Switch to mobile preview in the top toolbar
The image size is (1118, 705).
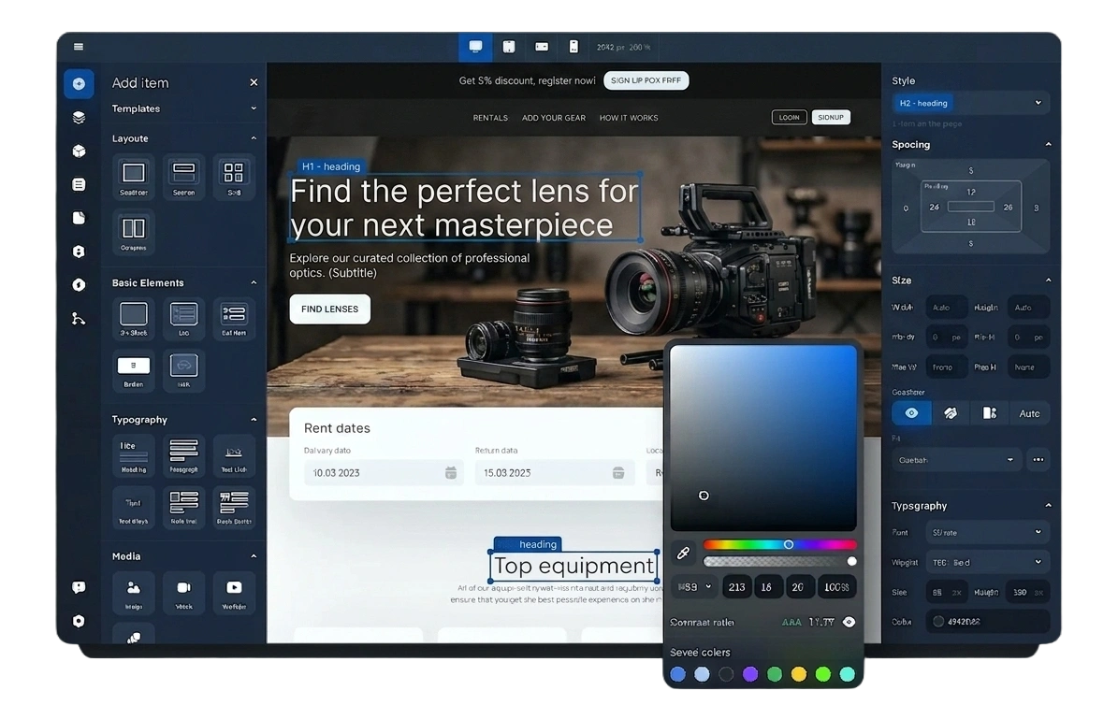pyautogui.click(x=574, y=46)
